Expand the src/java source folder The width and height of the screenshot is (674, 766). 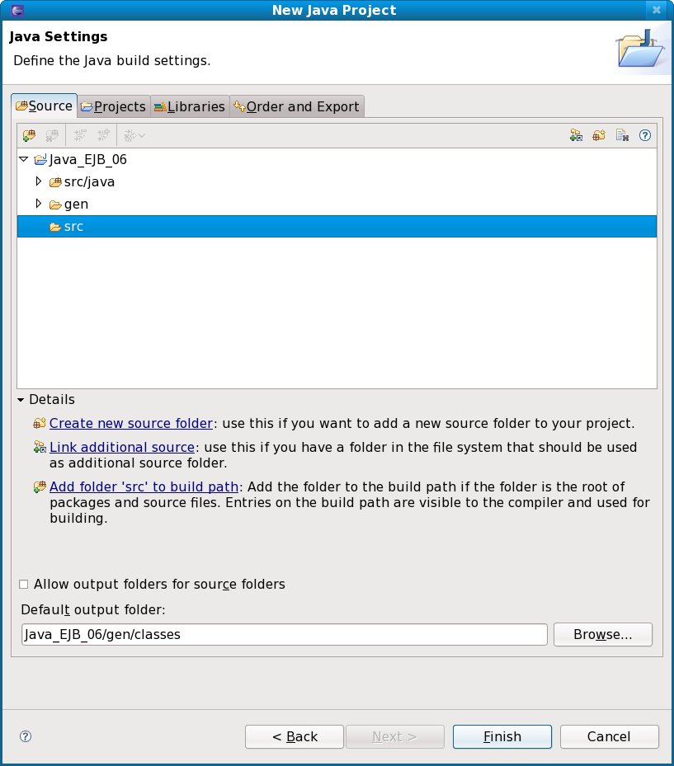pyautogui.click(x=38, y=181)
